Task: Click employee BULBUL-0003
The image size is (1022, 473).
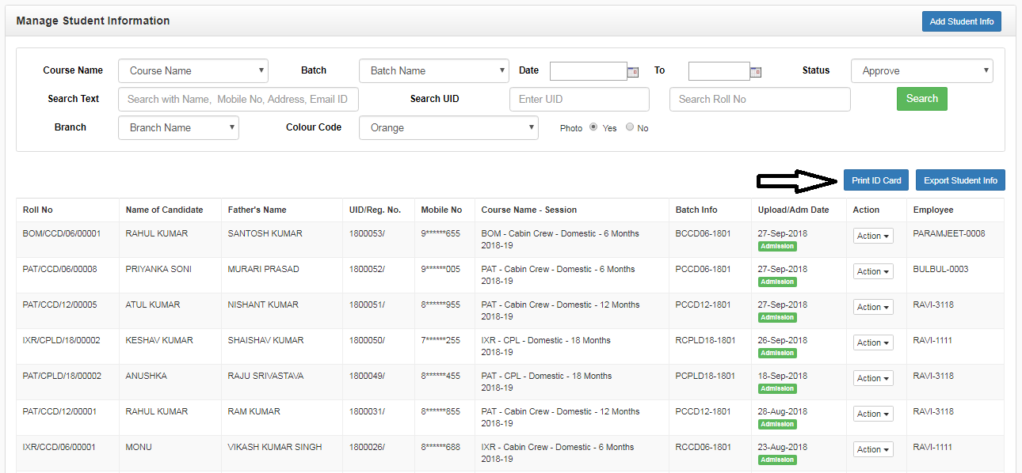Action: click(941, 269)
